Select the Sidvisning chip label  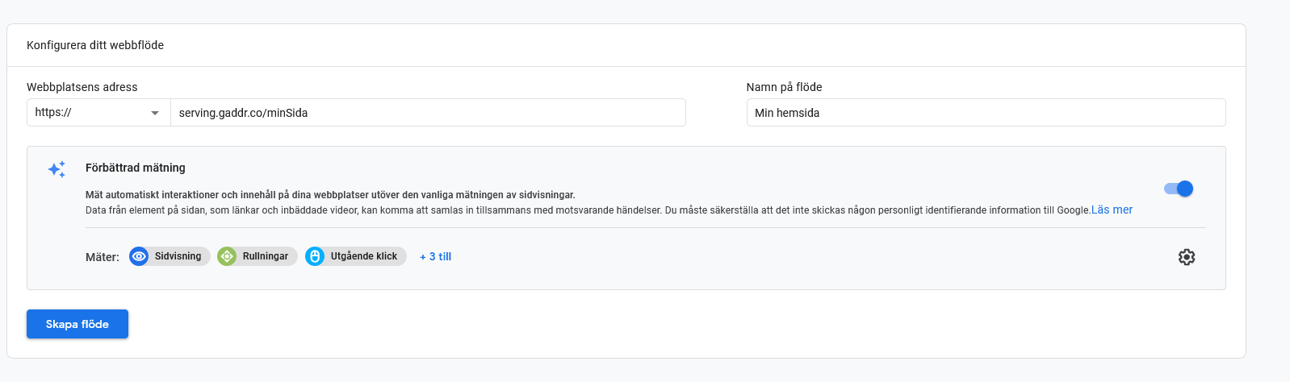pyautogui.click(x=178, y=256)
